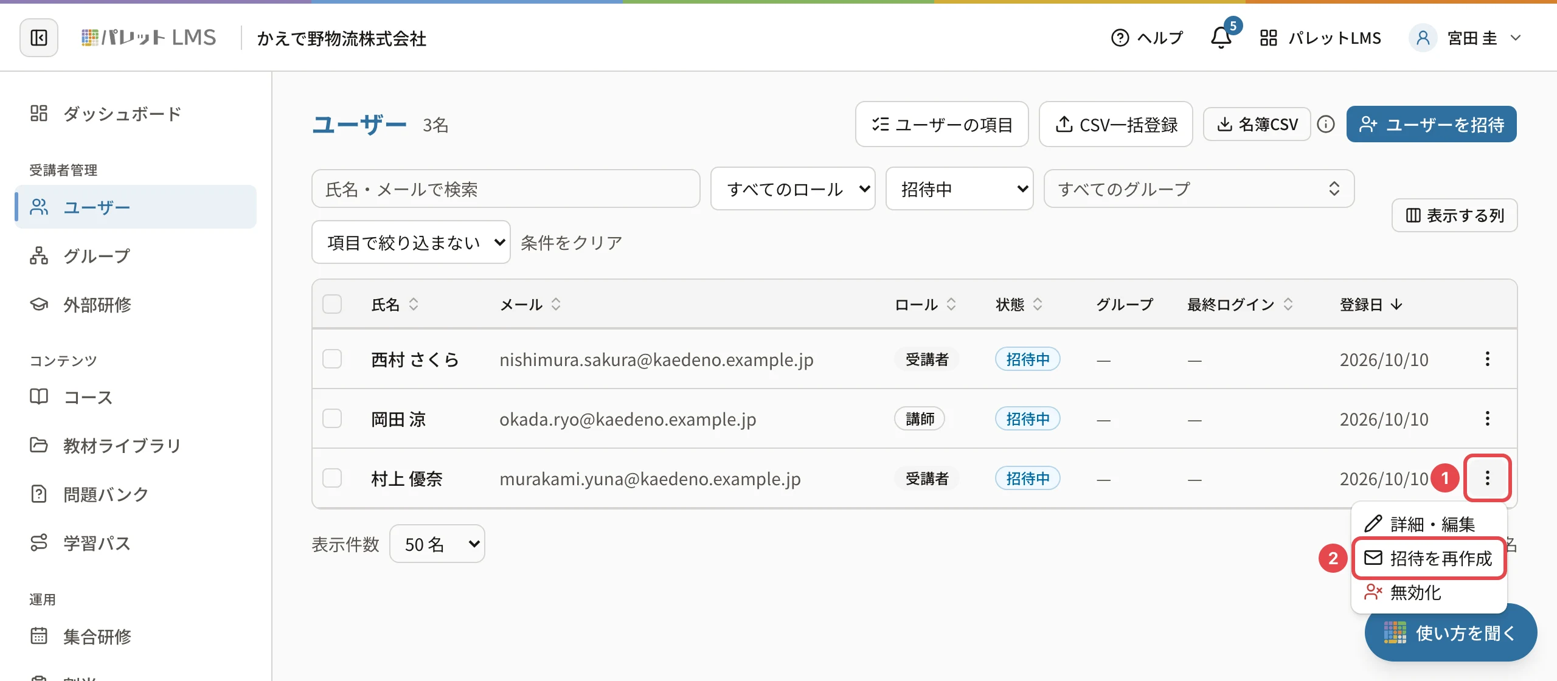Image resolution: width=1557 pixels, height=681 pixels.
Task: Open the 招待中 status filter dropdown
Action: click(x=959, y=189)
